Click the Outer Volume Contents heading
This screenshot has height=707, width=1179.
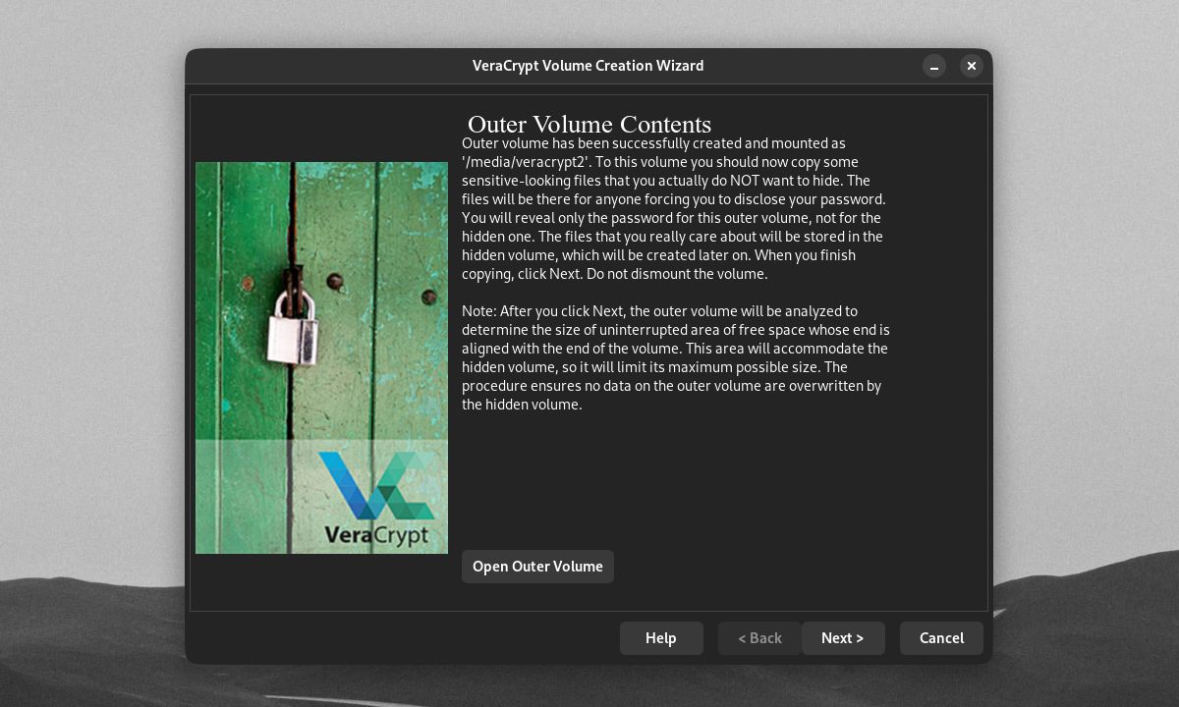[x=589, y=125]
